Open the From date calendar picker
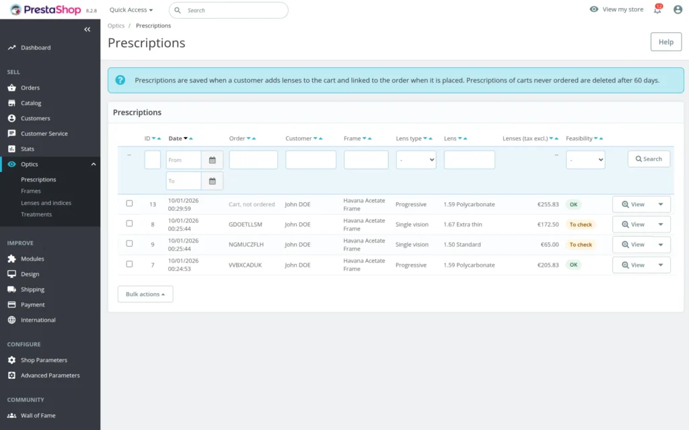 pyautogui.click(x=212, y=160)
